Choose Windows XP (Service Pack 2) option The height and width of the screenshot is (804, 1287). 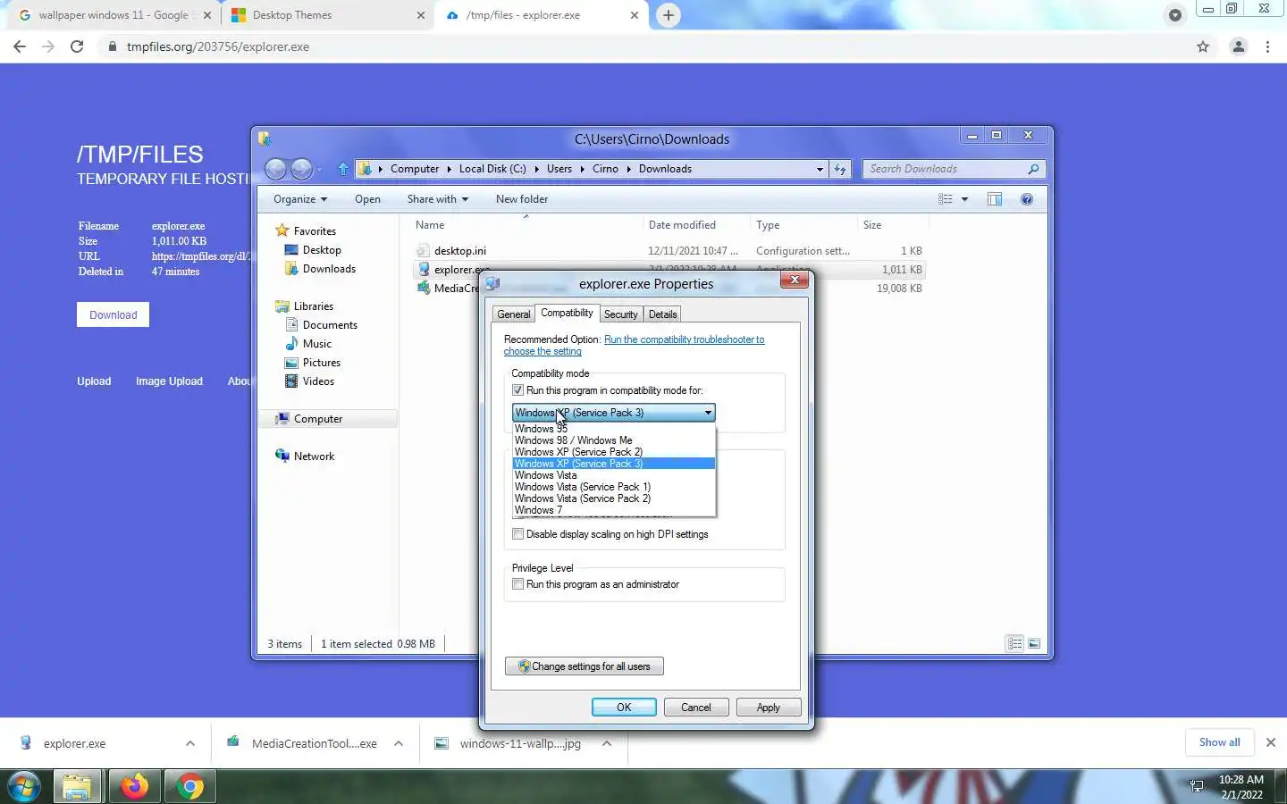(x=614, y=452)
